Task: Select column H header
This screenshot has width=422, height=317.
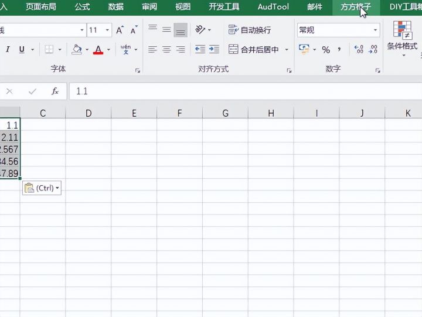Action: tap(271, 113)
